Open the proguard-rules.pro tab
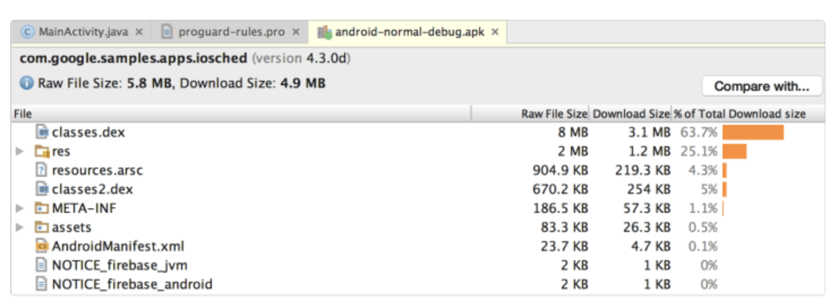The height and width of the screenshot is (306, 838). [x=231, y=32]
